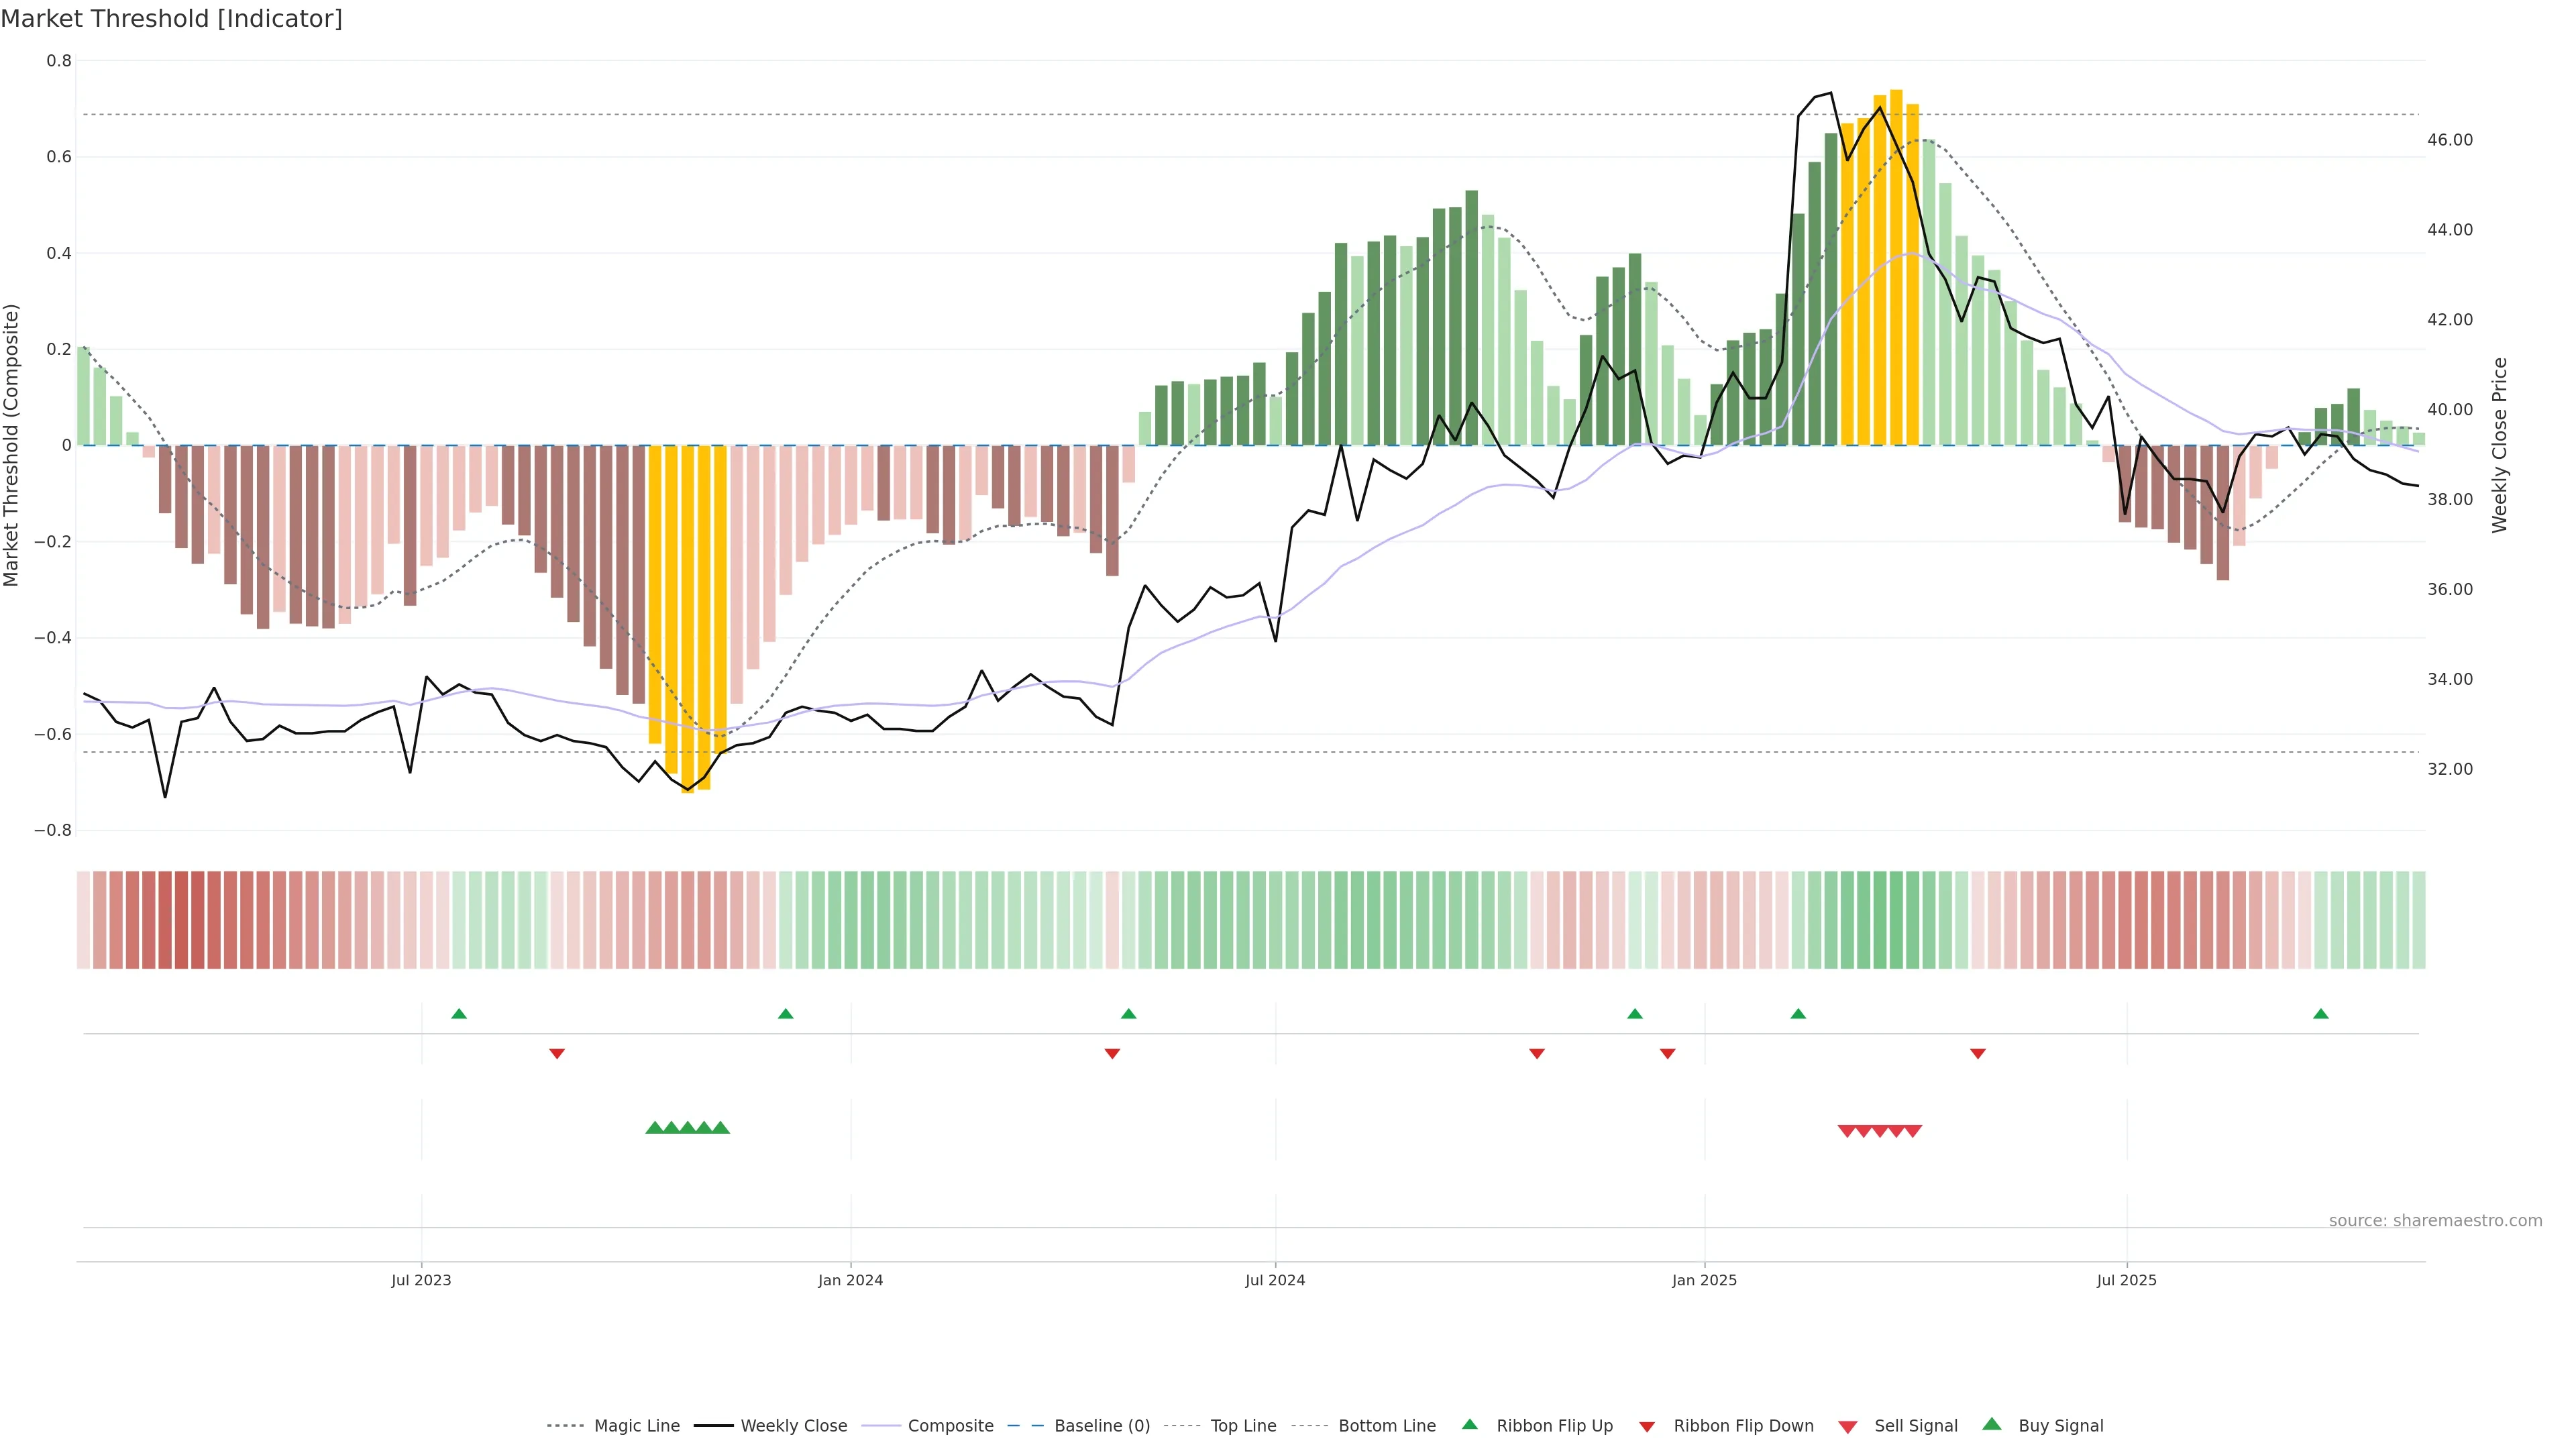Screen dimensions: 2576x1449
Task: Toggle Magic Line legend entry
Action: 636,1426
